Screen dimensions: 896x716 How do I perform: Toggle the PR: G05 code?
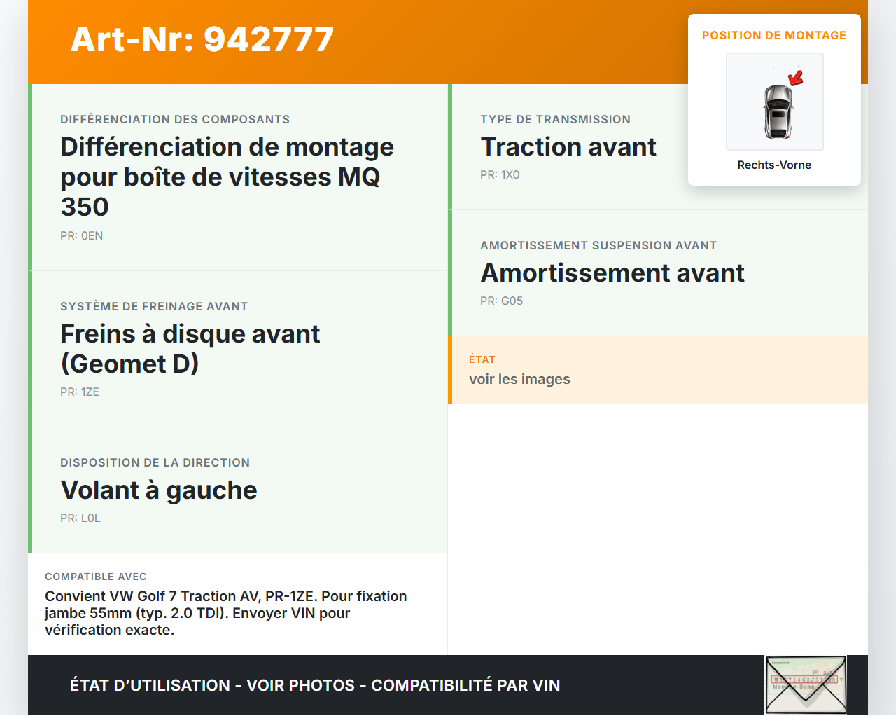(501, 301)
